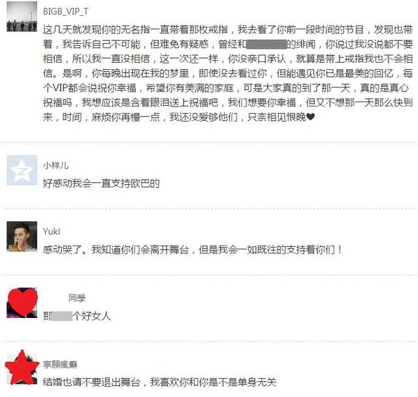Click the long comment by BIGB_VIP_T
Screen dimensions: 418x397
click(228, 73)
